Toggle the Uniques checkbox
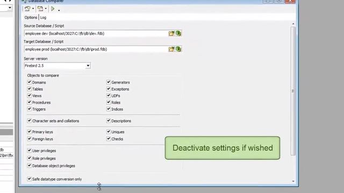This screenshot has height=193, width=344. 109,132
